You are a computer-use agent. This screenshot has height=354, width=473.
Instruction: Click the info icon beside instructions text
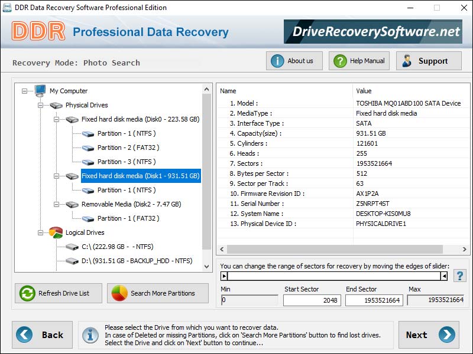click(x=90, y=335)
